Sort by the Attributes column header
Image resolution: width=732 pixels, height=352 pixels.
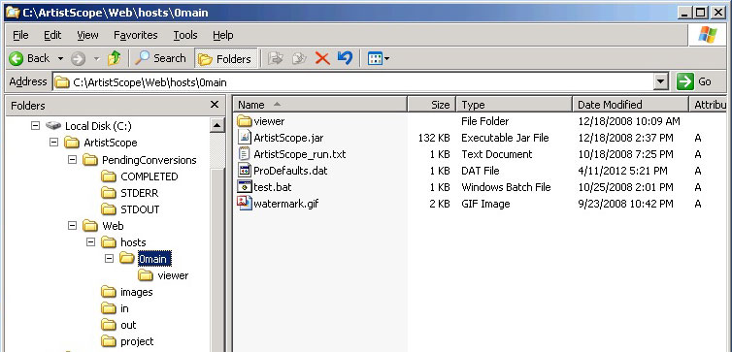[708, 105]
